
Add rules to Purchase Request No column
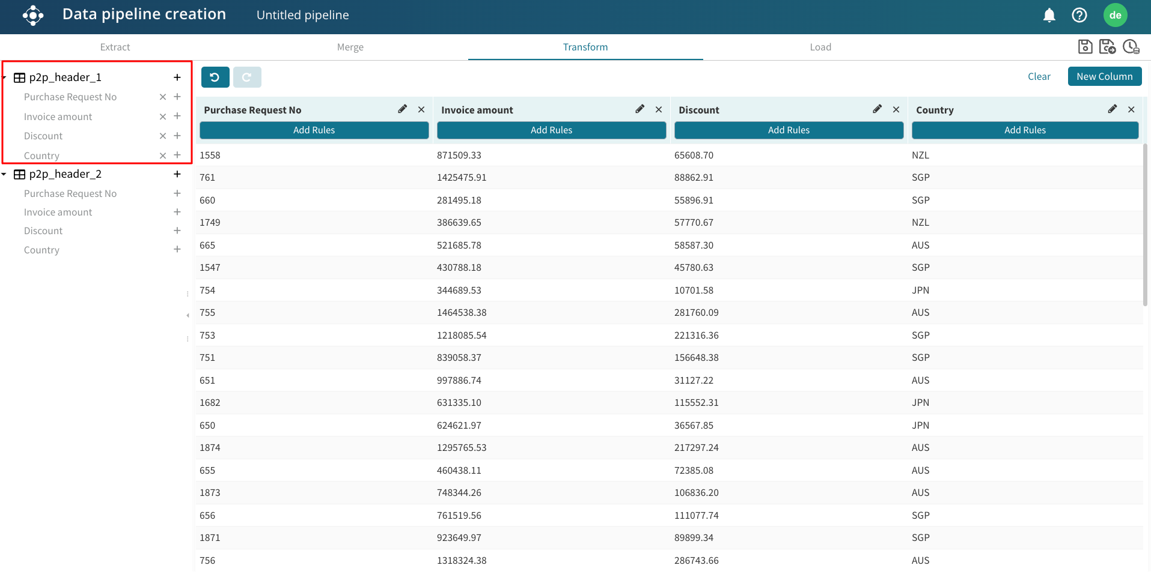314,130
